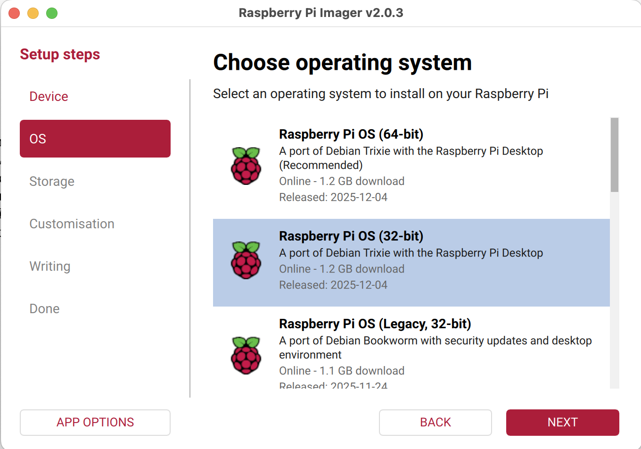Select the Raspberry Pi OS (64-bit) title
This screenshot has width=641, height=449.
tap(351, 134)
